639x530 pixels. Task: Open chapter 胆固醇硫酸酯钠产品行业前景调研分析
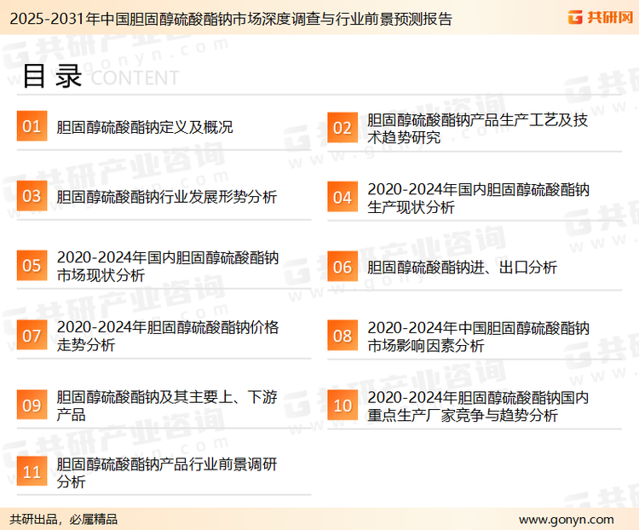coord(167,473)
